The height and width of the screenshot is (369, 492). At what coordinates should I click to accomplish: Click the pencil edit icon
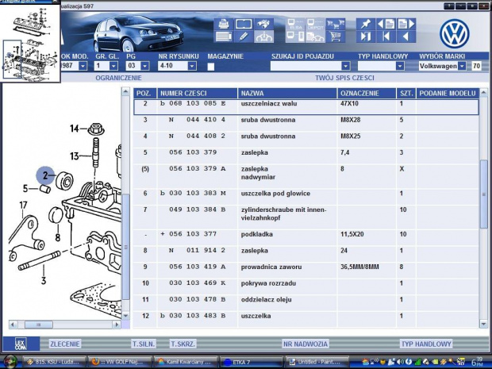[244, 37]
